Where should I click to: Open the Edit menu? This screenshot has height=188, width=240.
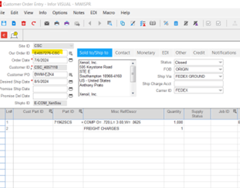[14, 13]
